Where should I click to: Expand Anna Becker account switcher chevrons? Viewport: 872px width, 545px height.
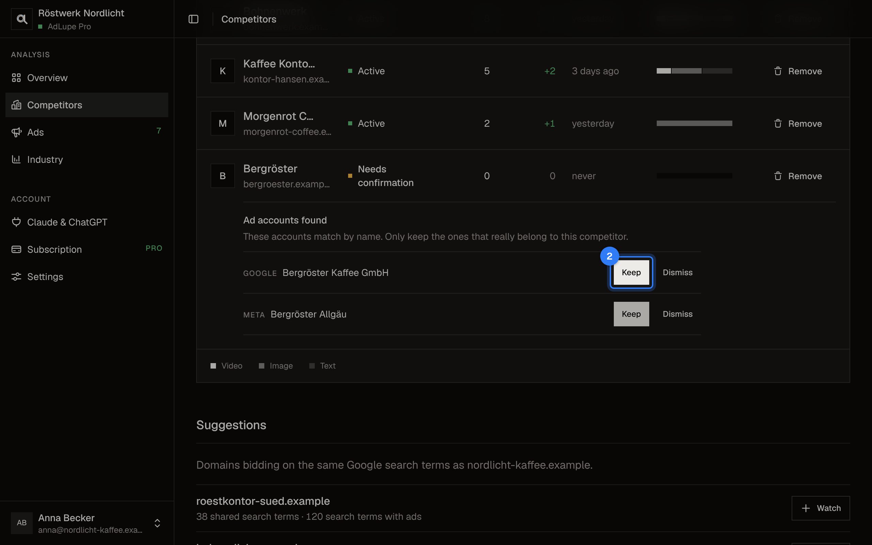(x=157, y=524)
